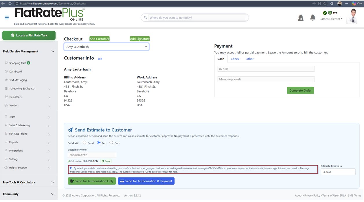Click Locate a Flat Rate Task button
This screenshot has width=364, height=202.
tap(29, 35)
